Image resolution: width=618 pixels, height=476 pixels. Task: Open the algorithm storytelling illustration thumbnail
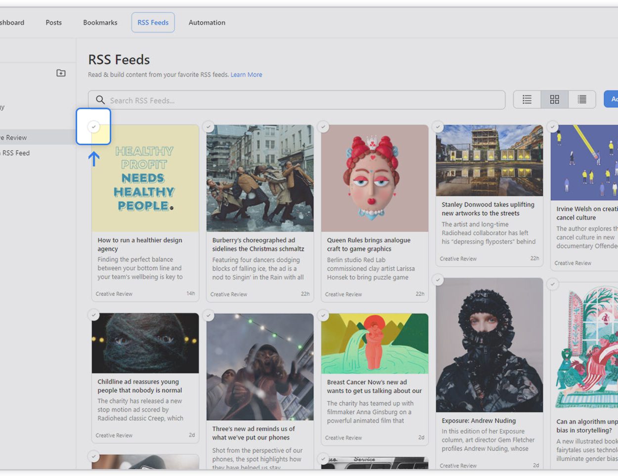tap(584, 348)
